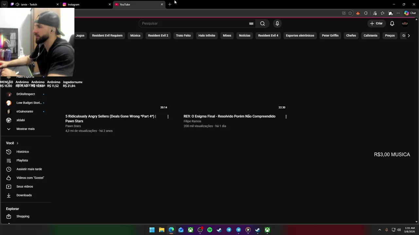
Task: Click the media control music icon in Edge toolbar
Action: point(374,13)
